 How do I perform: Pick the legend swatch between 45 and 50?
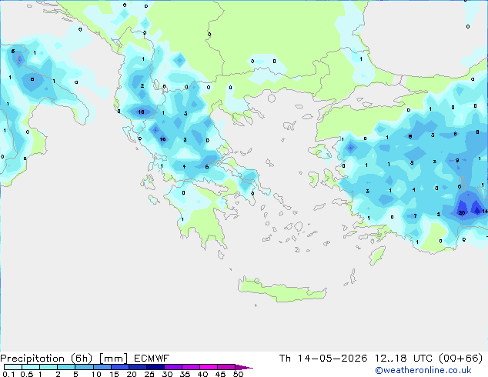click(226, 367)
